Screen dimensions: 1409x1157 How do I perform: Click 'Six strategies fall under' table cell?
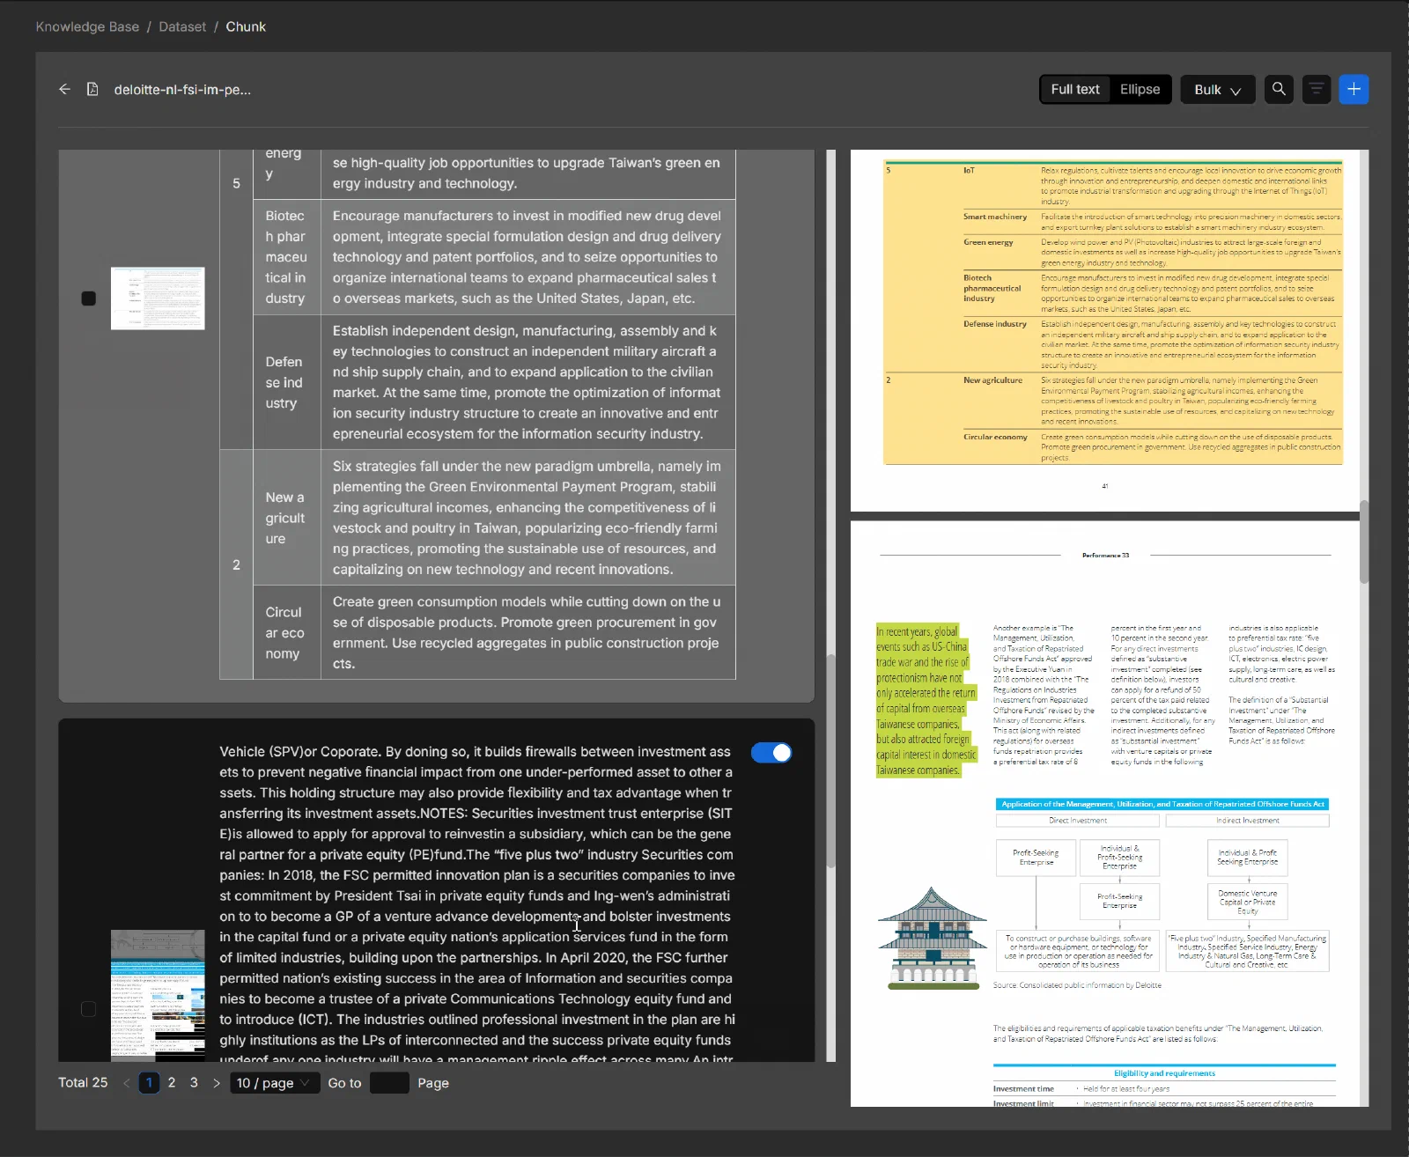528,518
